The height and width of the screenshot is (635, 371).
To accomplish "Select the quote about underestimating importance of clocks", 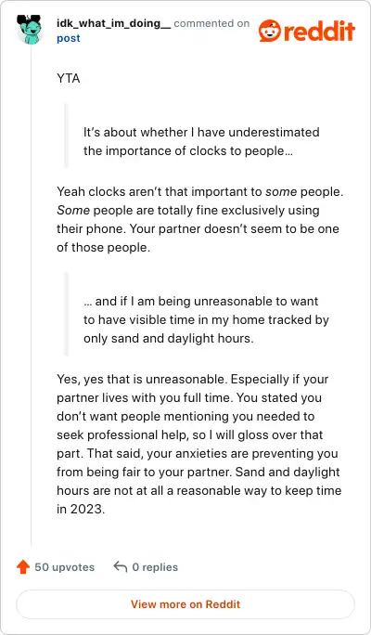I will pyautogui.click(x=201, y=141).
